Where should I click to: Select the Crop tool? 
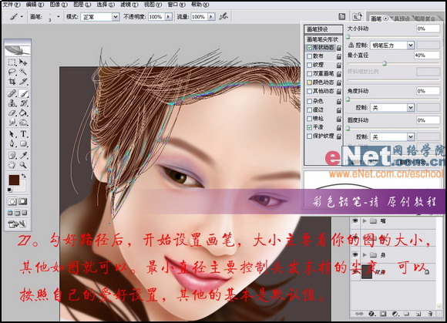tap(12, 82)
